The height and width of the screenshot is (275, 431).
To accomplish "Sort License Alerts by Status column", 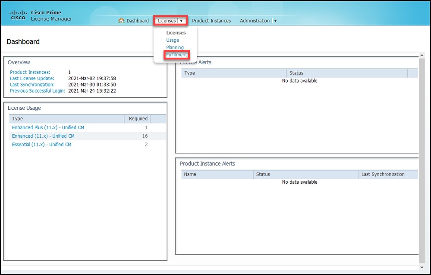I will [347, 73].
